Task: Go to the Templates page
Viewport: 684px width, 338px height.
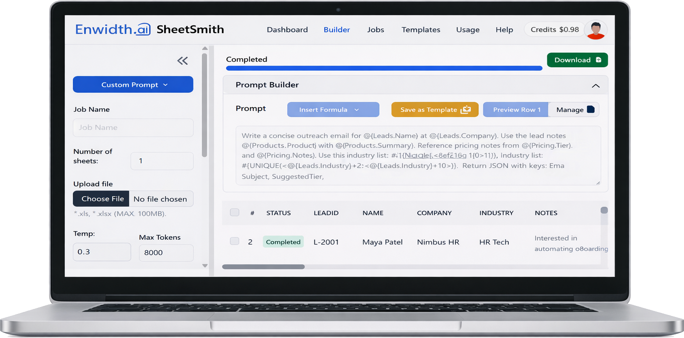Action: 420,30
